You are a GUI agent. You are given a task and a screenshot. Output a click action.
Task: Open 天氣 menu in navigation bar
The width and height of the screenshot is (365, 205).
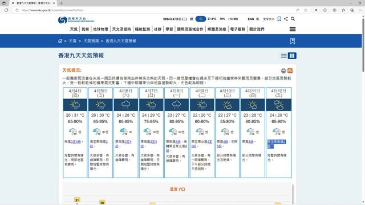click(74, 29)
